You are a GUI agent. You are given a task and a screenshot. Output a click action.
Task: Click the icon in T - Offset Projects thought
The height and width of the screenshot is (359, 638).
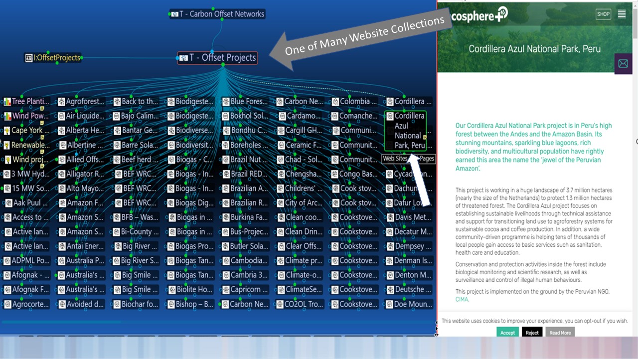click(x=184, y=58)
